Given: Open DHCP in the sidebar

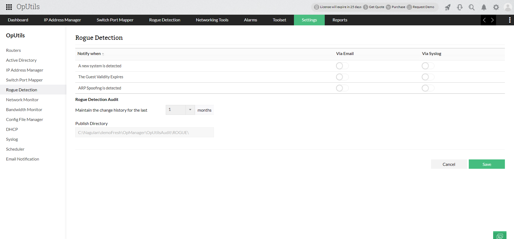Looking at the screenshot, I should tap(12, 130).
